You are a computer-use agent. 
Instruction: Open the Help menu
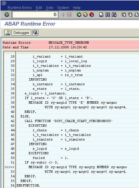(x=77, y=8)
